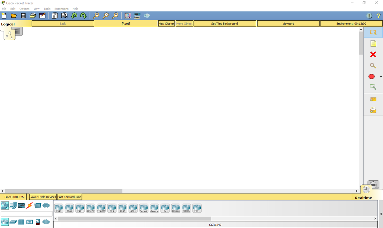Click the Viewport button
Screen dimensions: 383x228
pyautogui.click(x=288, y=24)
